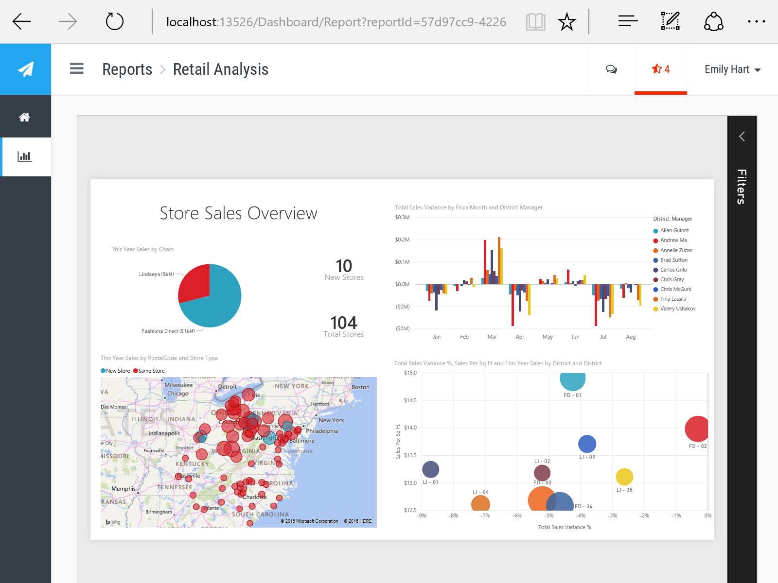Open the annotate and share tool
778x583 pixels.
(x=670, y=21)
